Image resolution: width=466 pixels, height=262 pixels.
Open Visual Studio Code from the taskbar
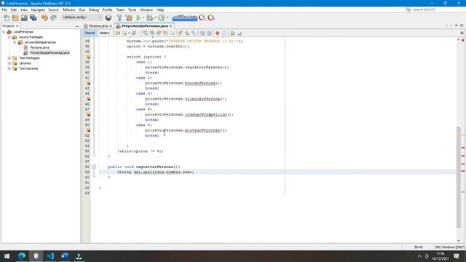click(50, 256)
